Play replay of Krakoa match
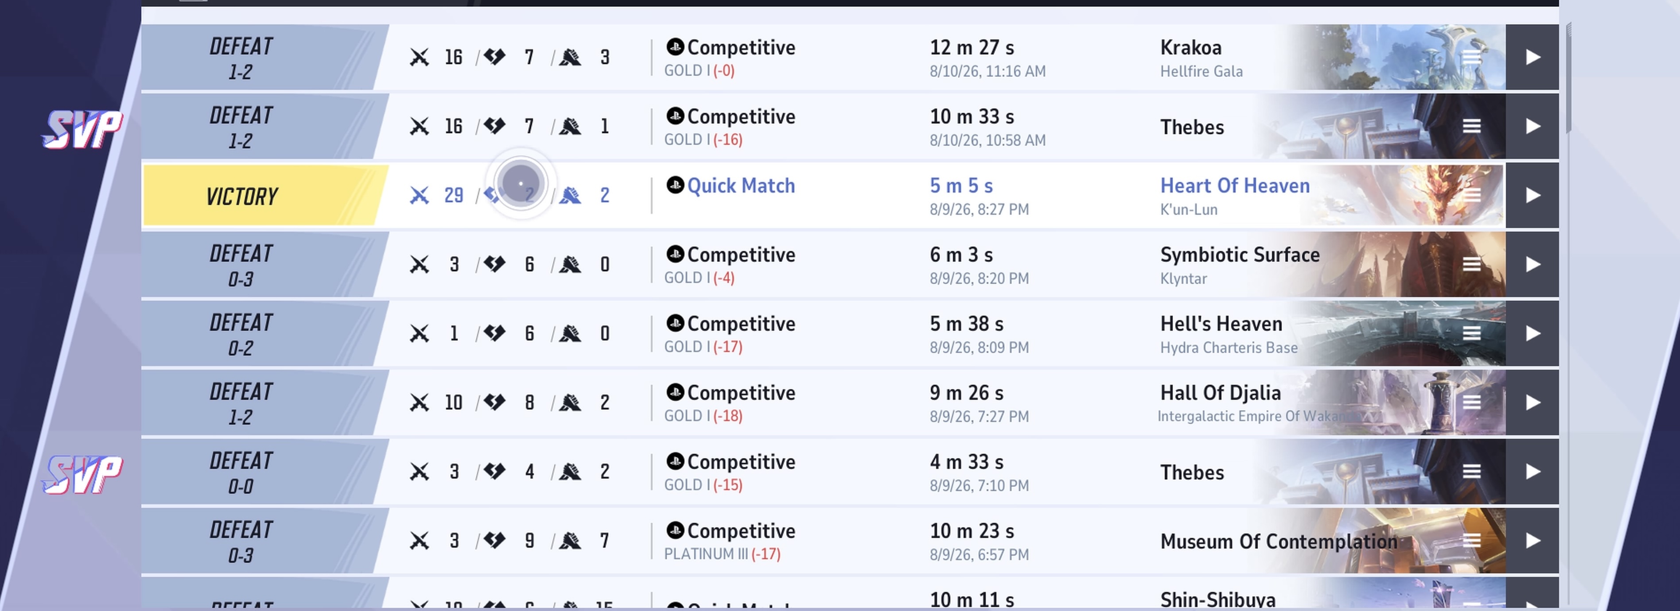The image size is (1680, 611). [1532, 58]
